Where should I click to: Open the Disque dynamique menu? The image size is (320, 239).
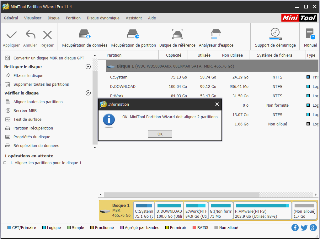click(x=103, y=18)
